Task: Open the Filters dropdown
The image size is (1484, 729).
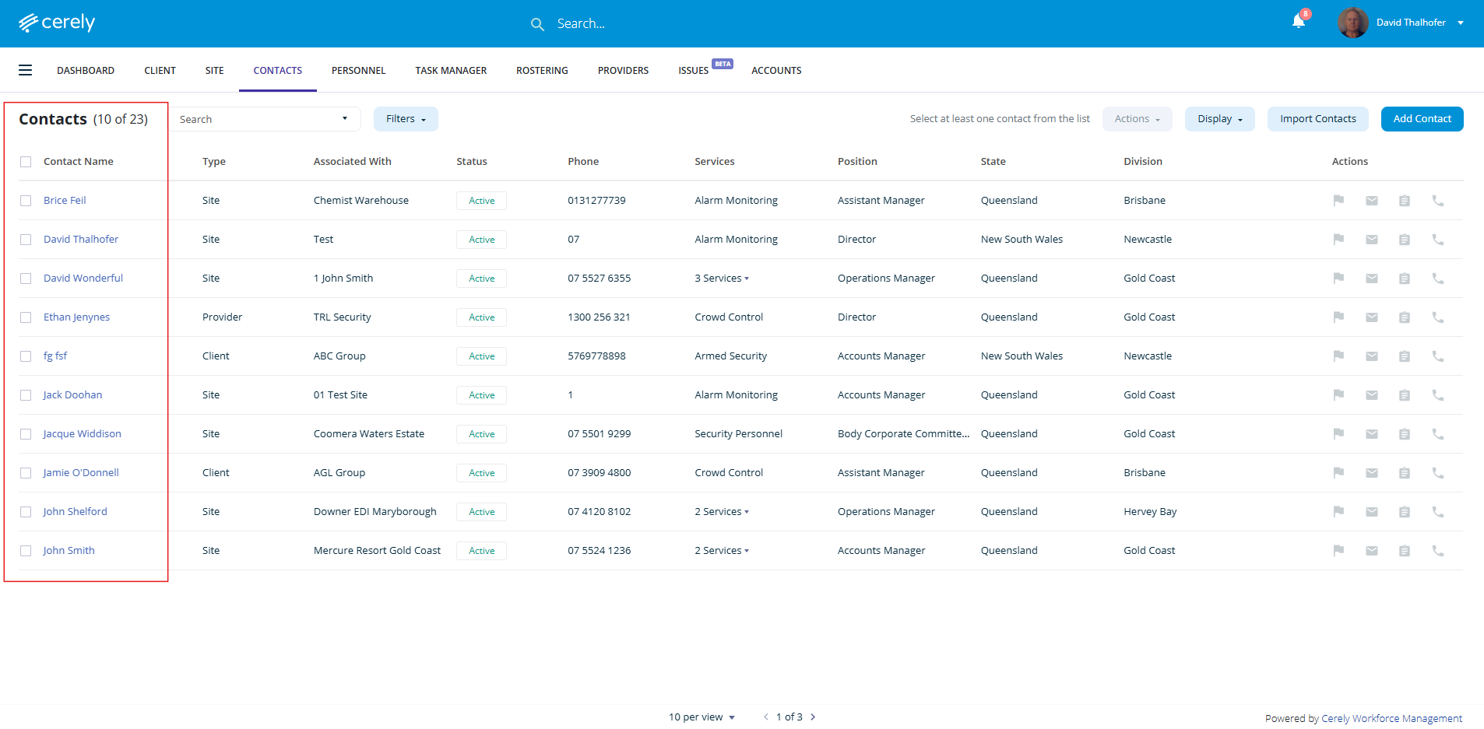Action: point(406,119)
